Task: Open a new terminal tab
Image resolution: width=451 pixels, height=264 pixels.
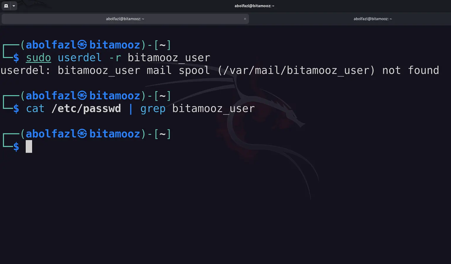Action: (6, 6)
